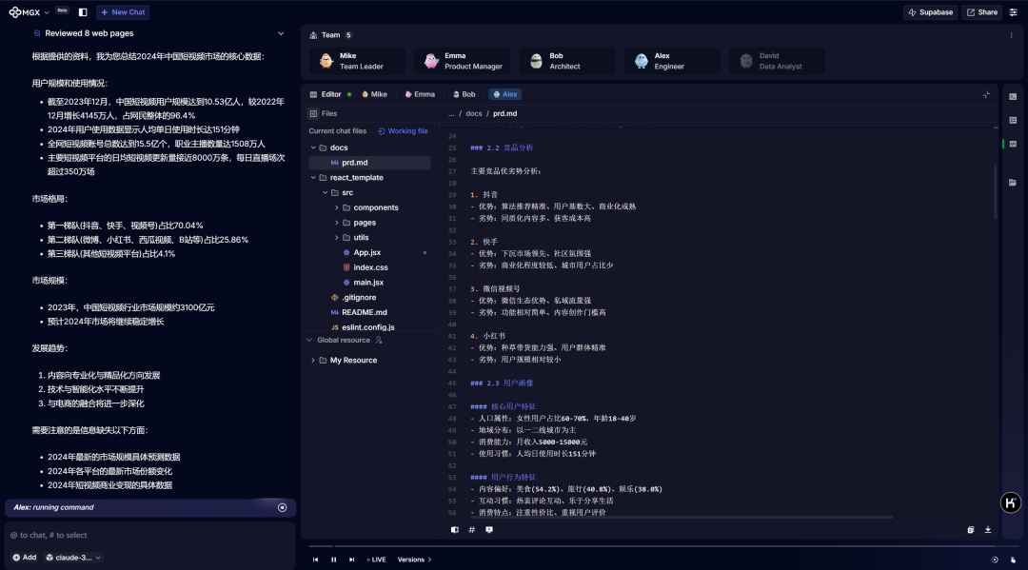
Task: Collapse the docs folder
Action: 313,148
